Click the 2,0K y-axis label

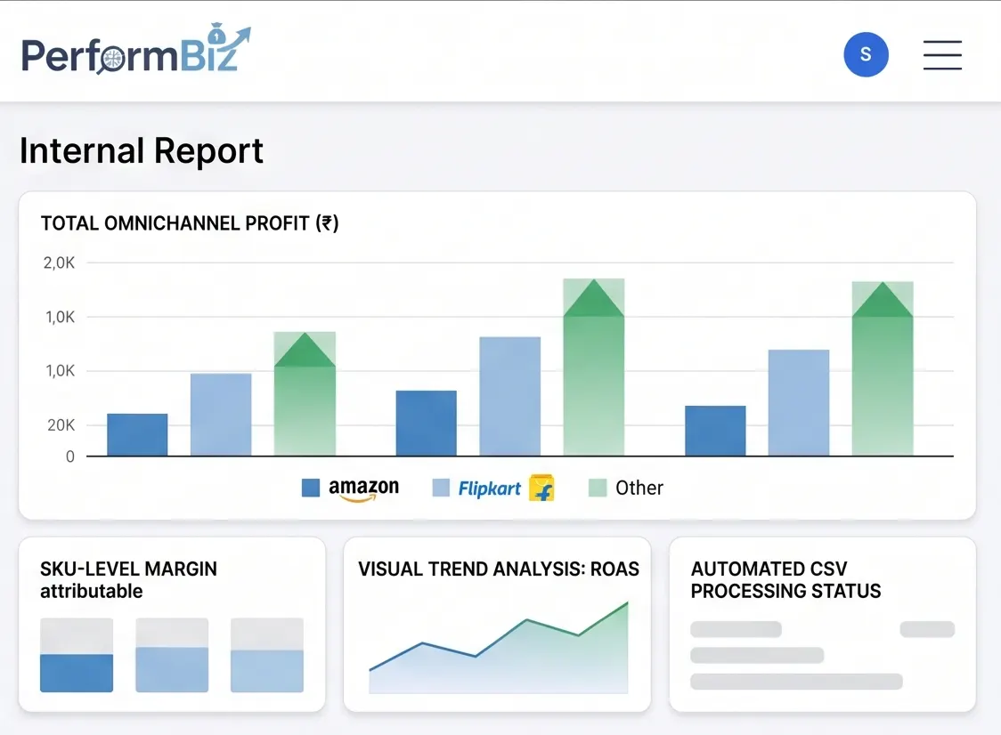pos(59,262)
